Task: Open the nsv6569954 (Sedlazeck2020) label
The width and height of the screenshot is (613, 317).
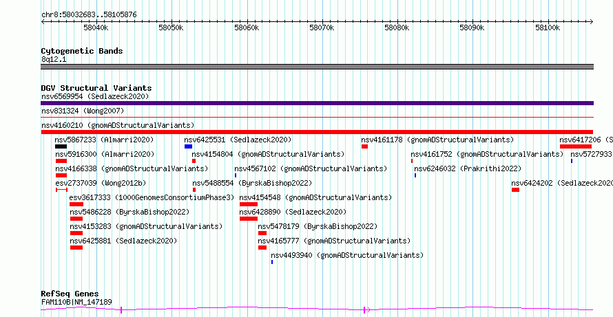Action: click(x=95, y=96)
